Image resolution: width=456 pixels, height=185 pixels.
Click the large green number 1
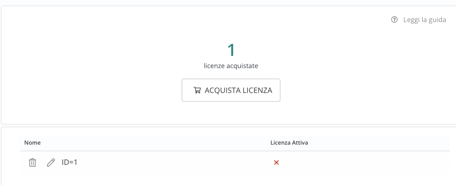(231, 50)
